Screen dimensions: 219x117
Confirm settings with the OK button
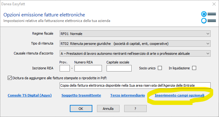point(81,109)
